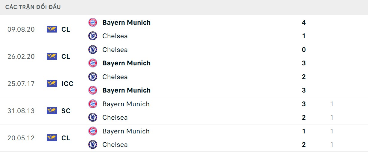The image size is (368, 157).
Task: Click world map flag icon for 09.08.20 CL
Action: tap(52, 29)
